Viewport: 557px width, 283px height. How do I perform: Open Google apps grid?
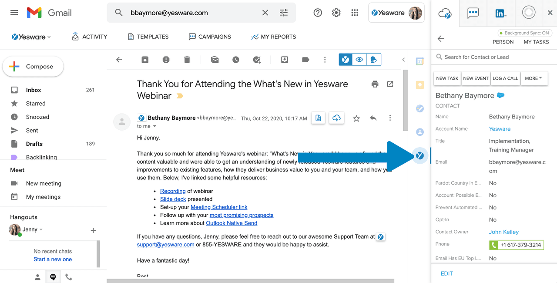coord(355,13)
